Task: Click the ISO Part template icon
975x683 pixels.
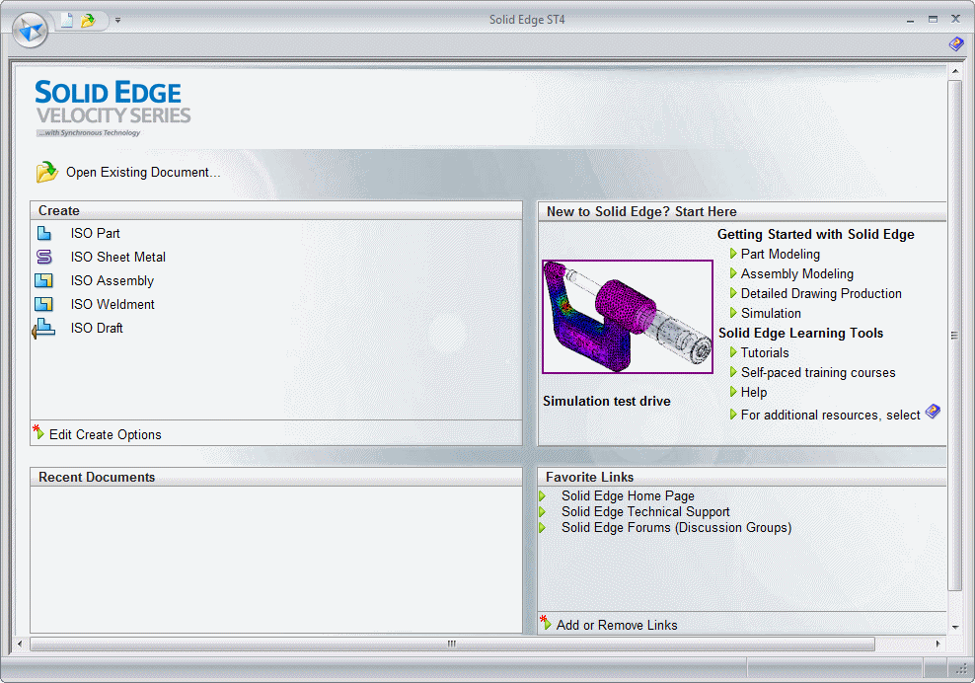Action: point(44,233)
